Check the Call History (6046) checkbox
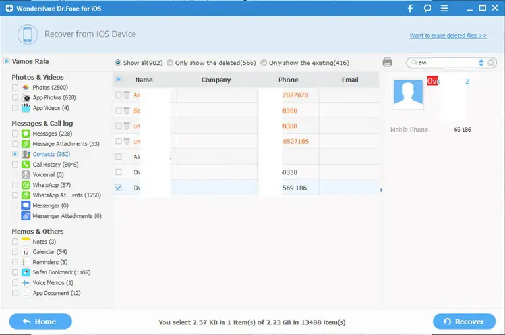The width and height of the screenshot is (505, 335). click(x=15, y=165)
